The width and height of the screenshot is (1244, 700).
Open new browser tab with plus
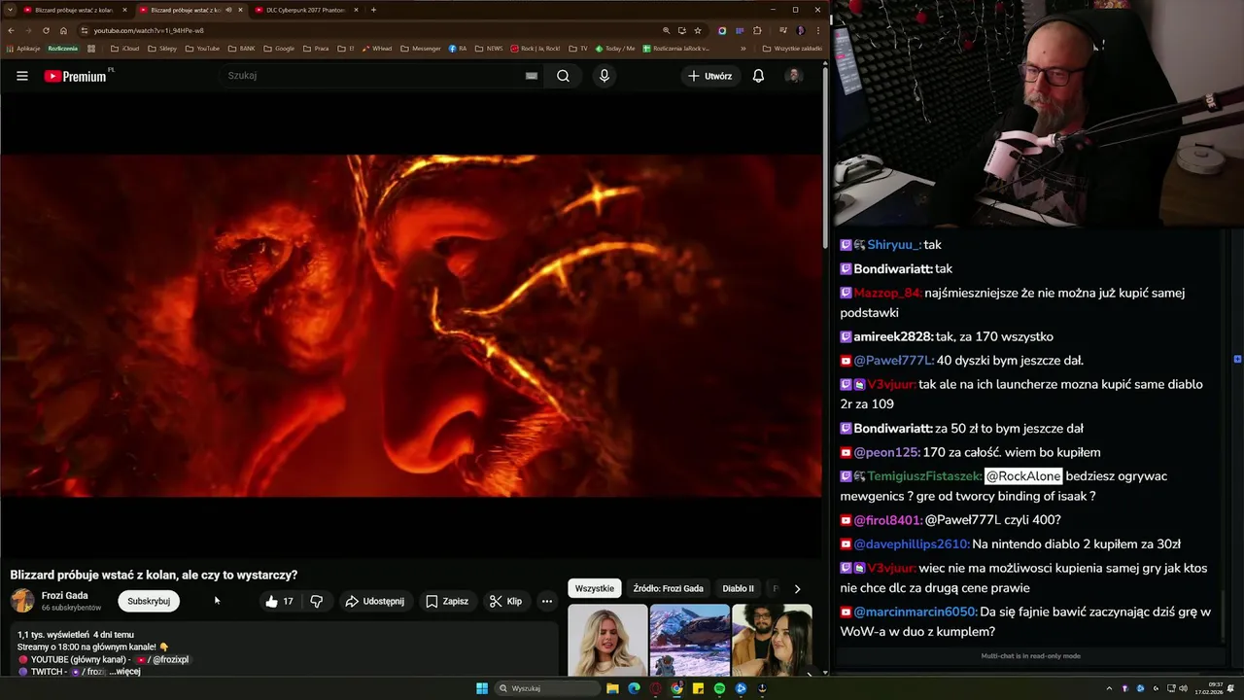(373, 10)
